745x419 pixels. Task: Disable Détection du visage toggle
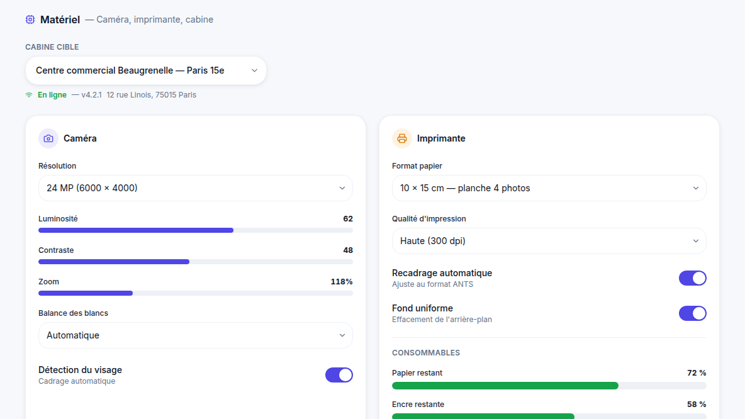[x=339, y=376]
